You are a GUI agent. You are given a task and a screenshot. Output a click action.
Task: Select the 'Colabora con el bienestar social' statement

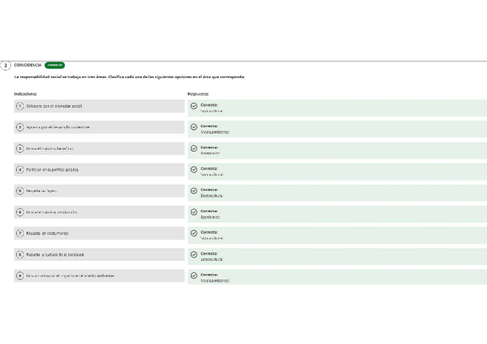coord(55,106)
